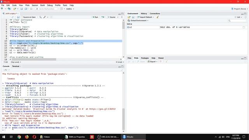The image size is (249, 140).
Task: Click the Open File folder icon
Action: [15, 9]
